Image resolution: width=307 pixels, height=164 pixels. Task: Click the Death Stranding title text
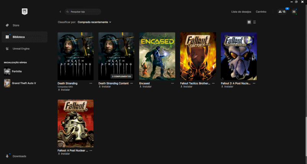(68, 83)
